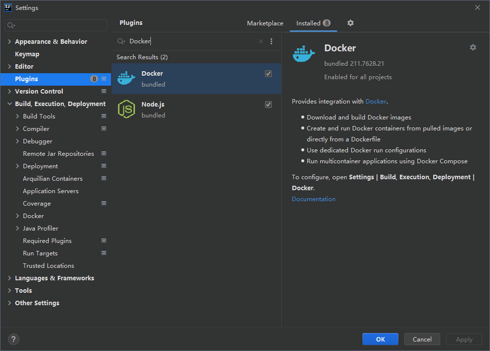Click project-level icon beside Run Targets
490x351 pixels.
(104, 253)
